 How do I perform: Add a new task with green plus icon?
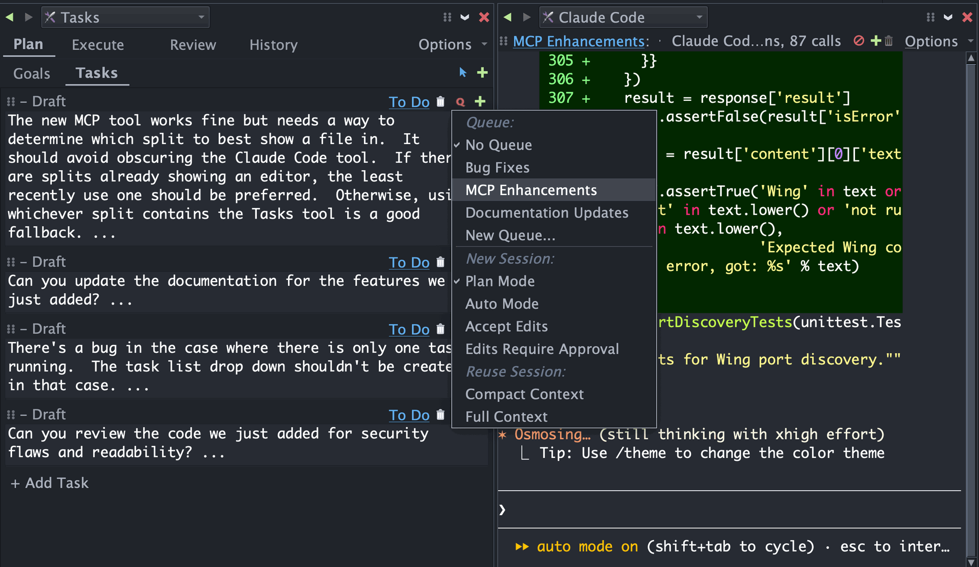tap(482, 73)
